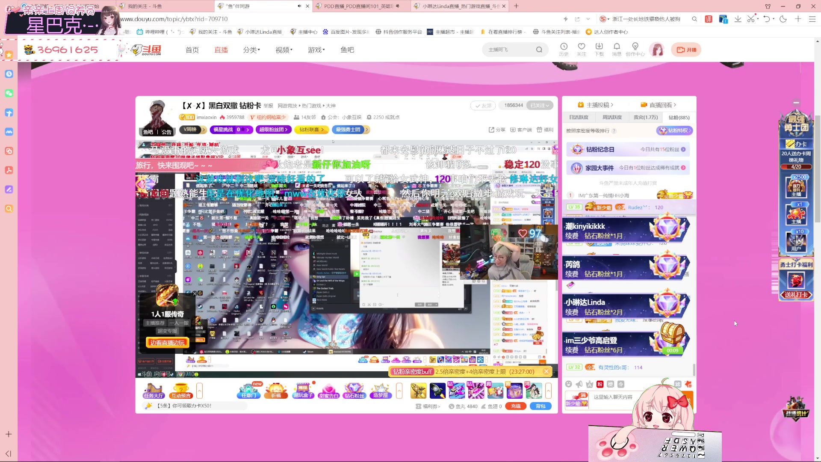Open the 直播回看 replay link

(659, 105)
